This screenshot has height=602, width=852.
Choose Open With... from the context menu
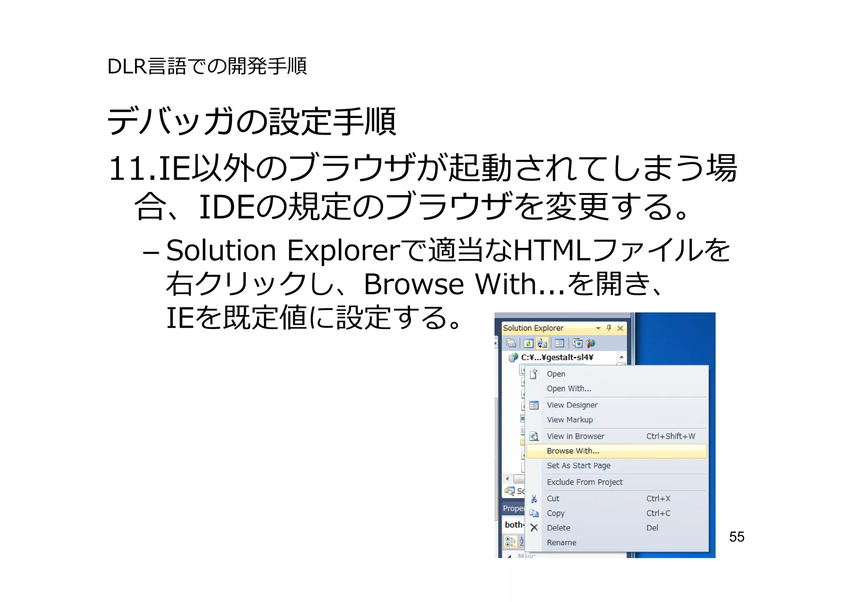point(617,388)
